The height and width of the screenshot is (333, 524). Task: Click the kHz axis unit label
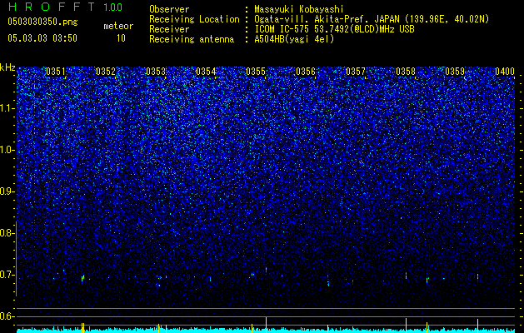click(x=7, y=67)
